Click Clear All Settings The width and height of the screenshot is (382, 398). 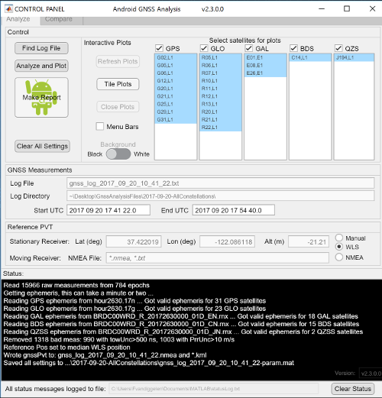coord(42,146)
